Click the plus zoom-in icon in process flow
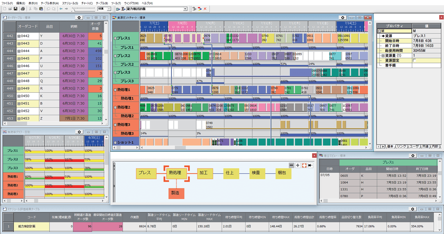This screenshot has width=444, height=234. tap(298, 165)
